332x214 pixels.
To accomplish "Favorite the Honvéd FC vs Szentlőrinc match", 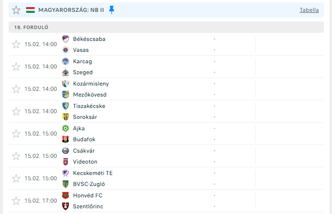I will point(16,201).
